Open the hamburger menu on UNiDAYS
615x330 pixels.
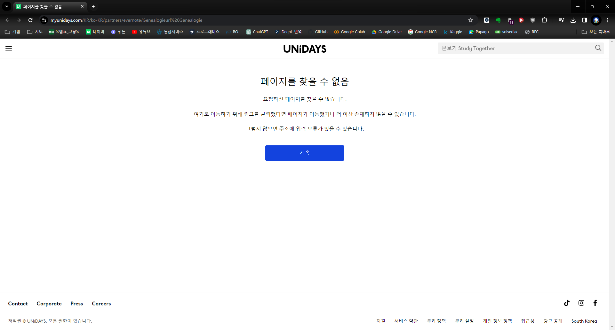click(x=9, y=48)
